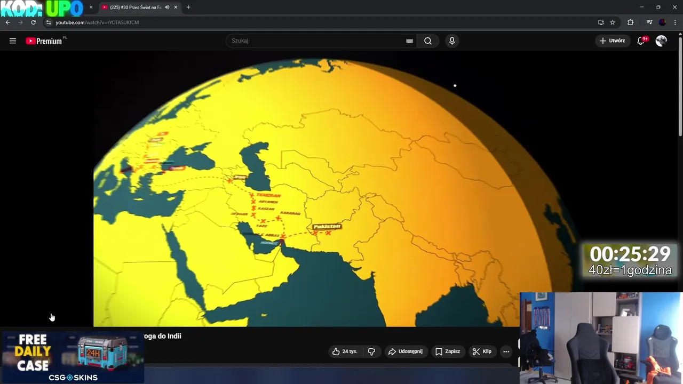Open a new browser tab
The image size is (683, 384).
[188, 7]
